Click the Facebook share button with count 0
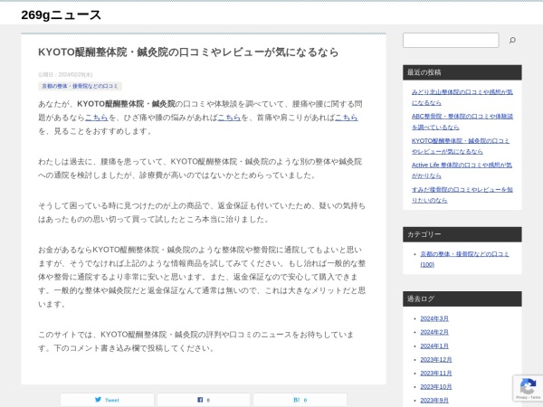Image resolution: width=543 pixels, height=407 pixels. point(204,400)
